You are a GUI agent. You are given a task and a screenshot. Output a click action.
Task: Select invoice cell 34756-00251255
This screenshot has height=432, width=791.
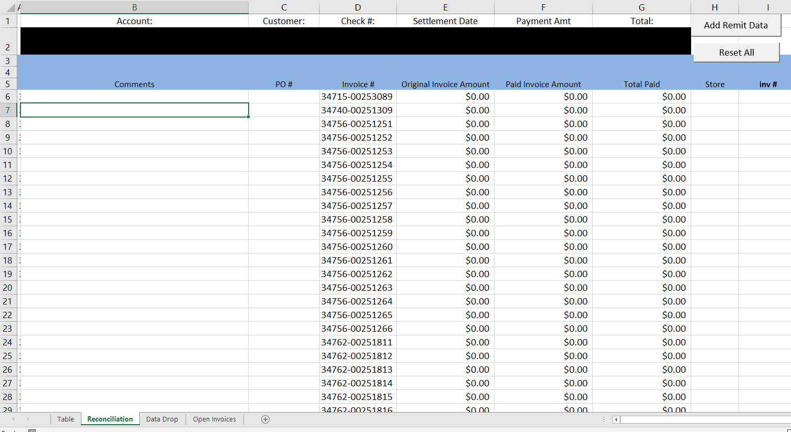click(358, 178)
